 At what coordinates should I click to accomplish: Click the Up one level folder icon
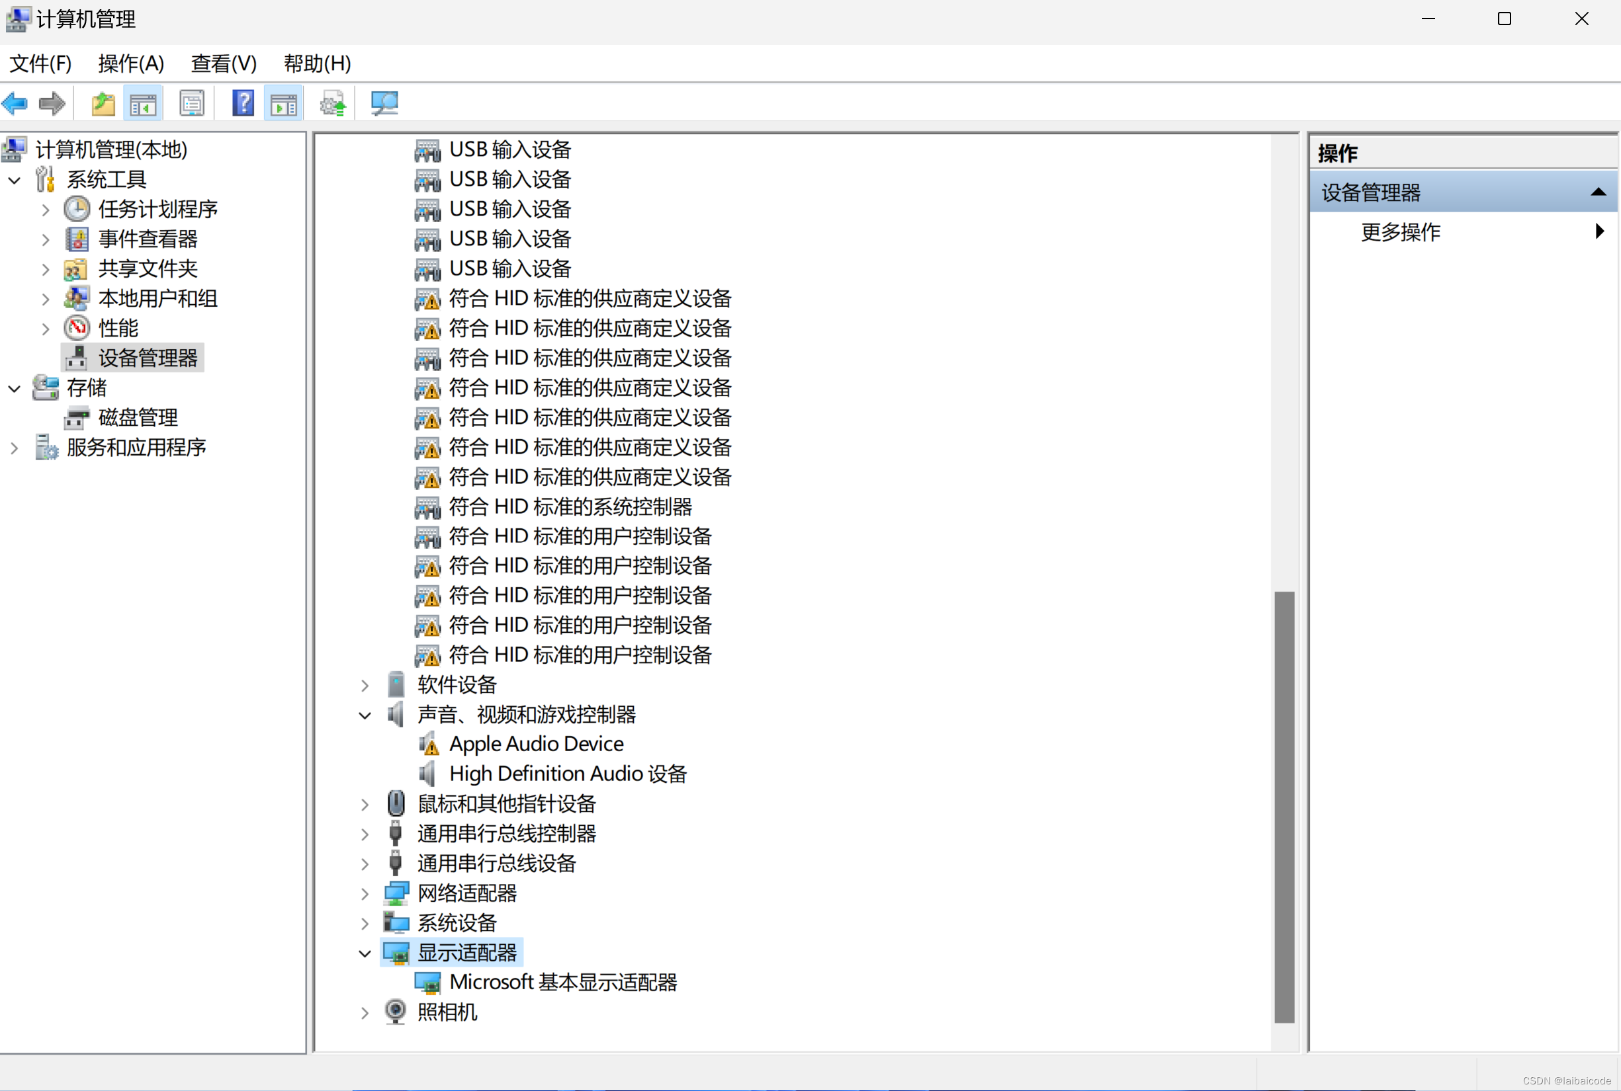click(103, 104)
